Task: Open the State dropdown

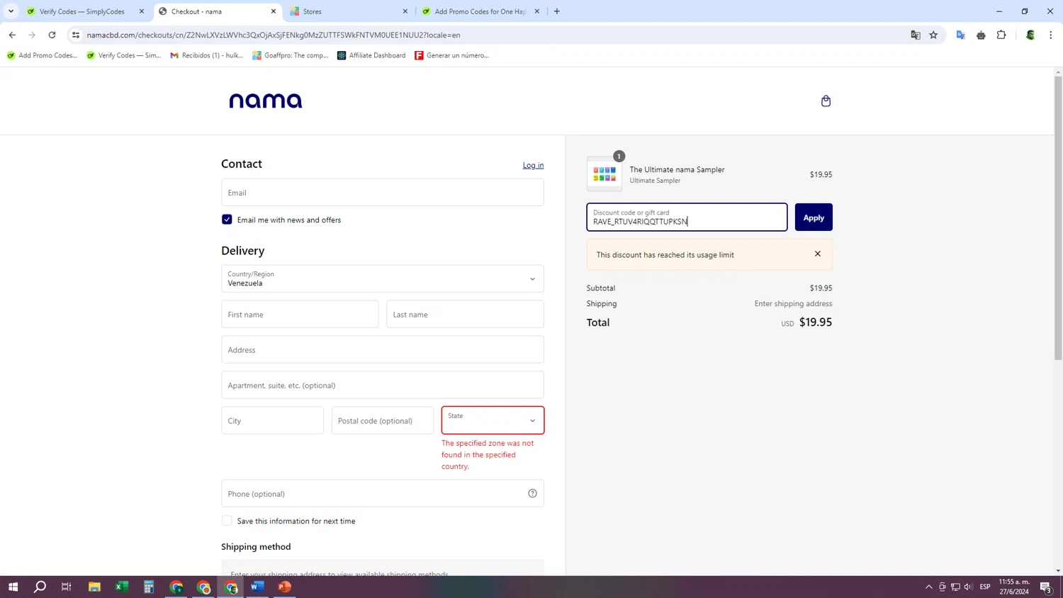Action: pos(493,420)
